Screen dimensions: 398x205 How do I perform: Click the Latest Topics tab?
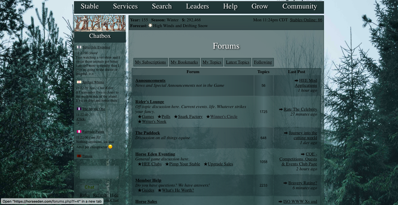click(238, 62)
